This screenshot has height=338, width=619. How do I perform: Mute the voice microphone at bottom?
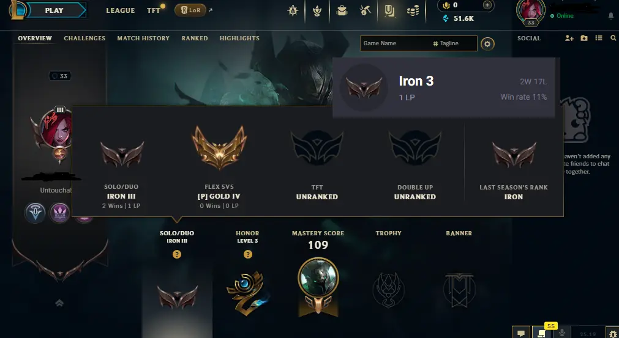click(562, 333)
